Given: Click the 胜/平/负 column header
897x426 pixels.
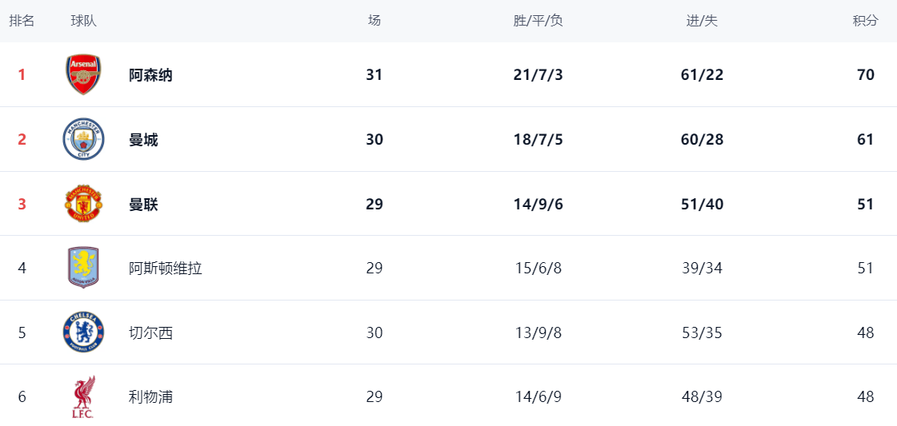Looking at the screenshot, I should (538, 21).
